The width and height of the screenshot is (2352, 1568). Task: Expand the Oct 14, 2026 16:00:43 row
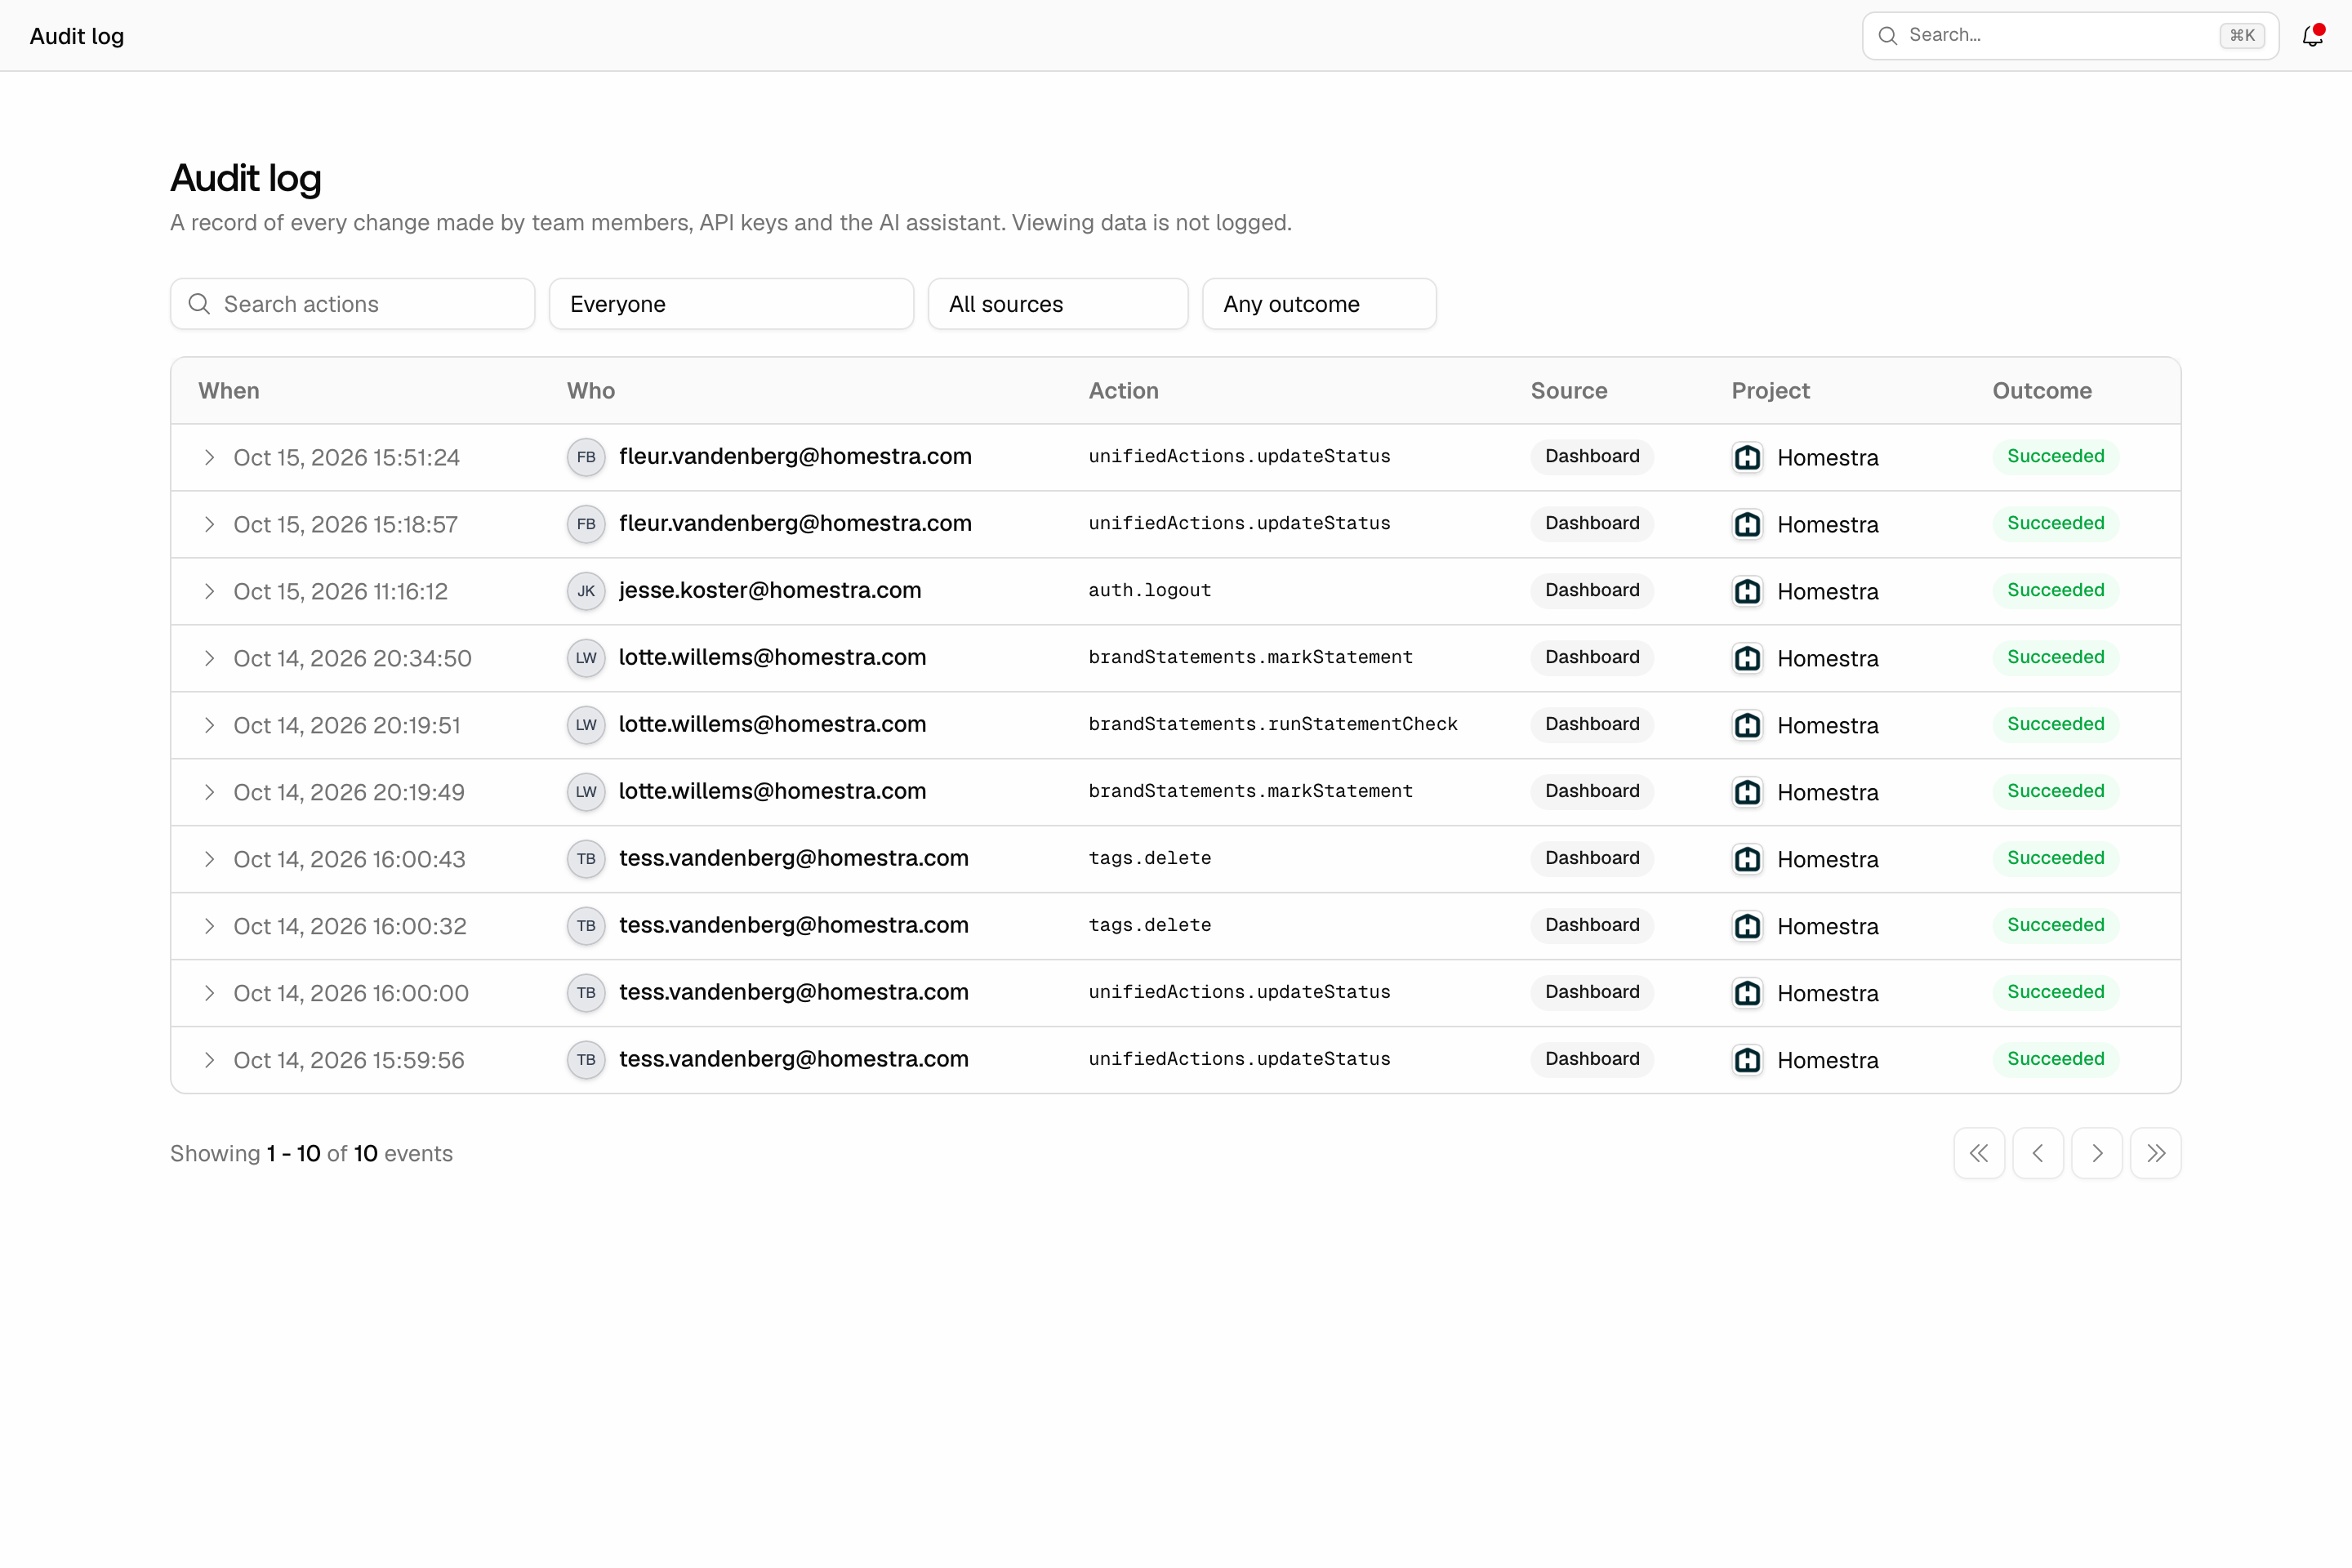coord(209,859)
